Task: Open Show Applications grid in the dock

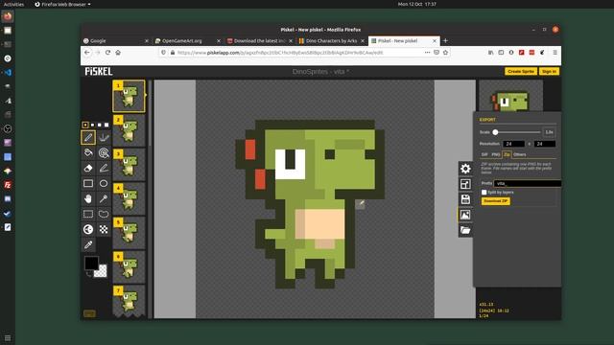Action: coord(8,338)
